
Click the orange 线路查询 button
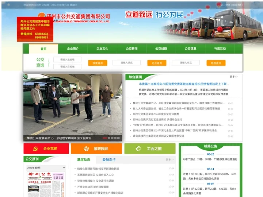(x=216, y=63)
